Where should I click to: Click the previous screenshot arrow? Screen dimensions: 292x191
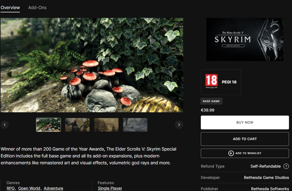(5, 124)
